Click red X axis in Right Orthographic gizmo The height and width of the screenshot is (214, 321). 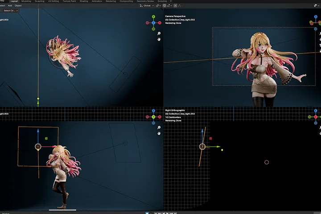[x=316, y=117]
